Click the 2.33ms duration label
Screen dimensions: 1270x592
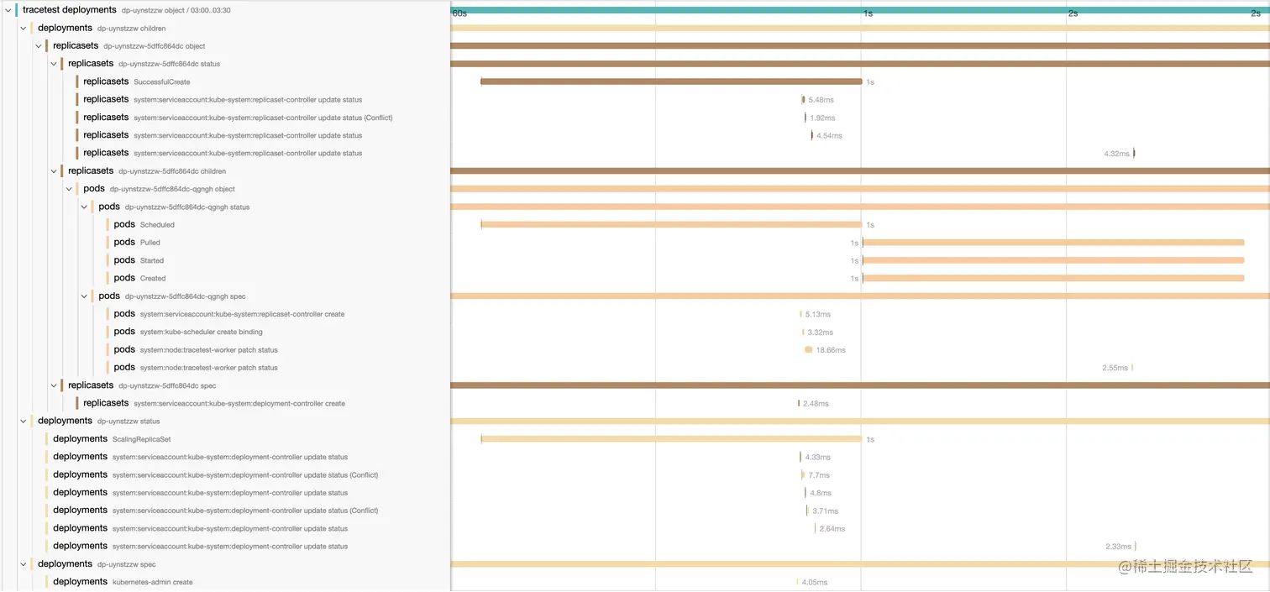(x=1119, y=547)
